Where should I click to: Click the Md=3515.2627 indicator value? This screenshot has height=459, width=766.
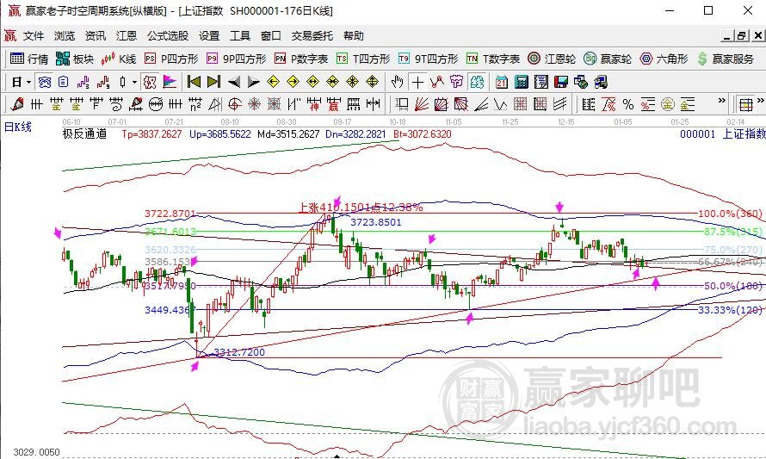pyautogui.click(x=288, y=134)
